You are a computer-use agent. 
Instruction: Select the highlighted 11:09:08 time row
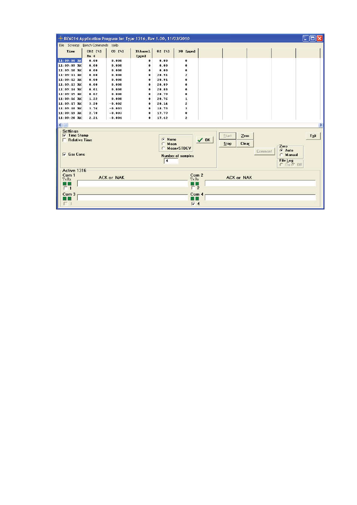70,61
